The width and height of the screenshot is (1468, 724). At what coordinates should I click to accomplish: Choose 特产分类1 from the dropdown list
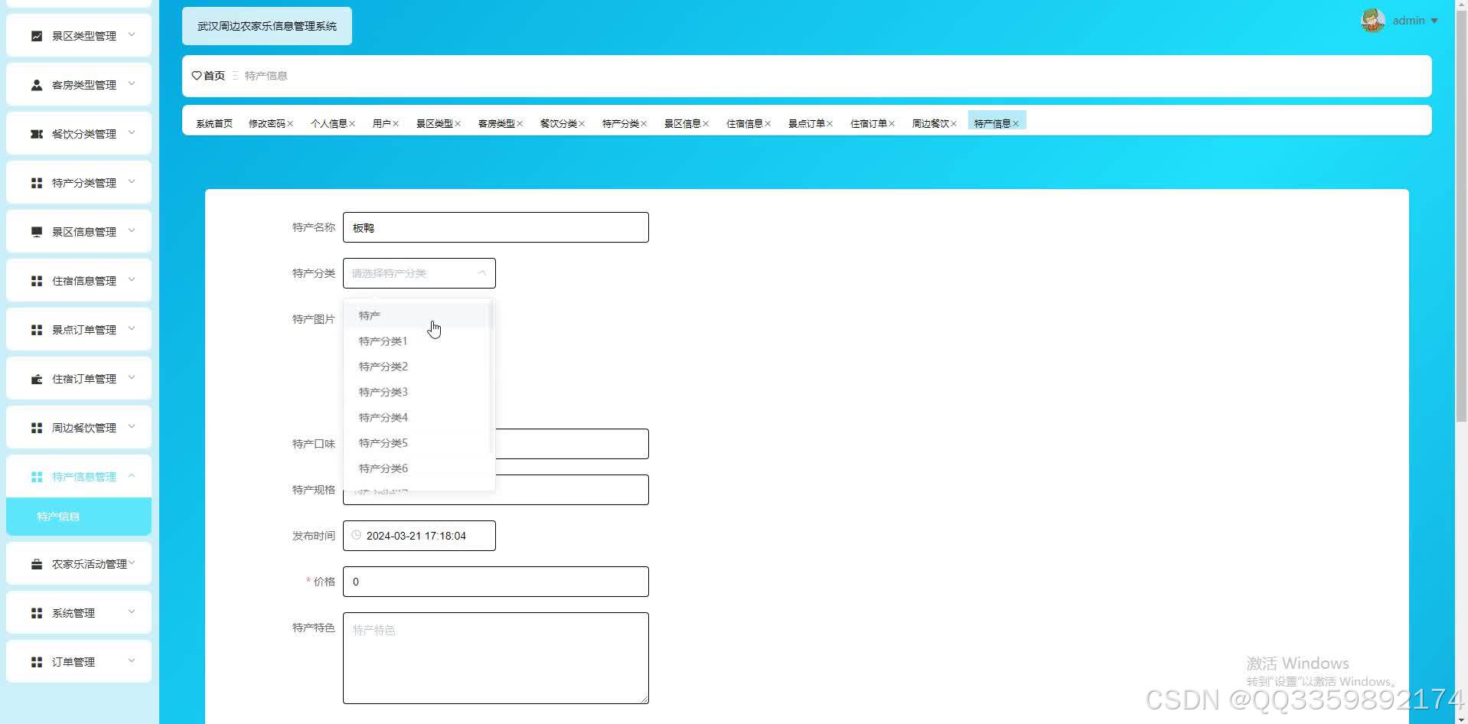416,341
